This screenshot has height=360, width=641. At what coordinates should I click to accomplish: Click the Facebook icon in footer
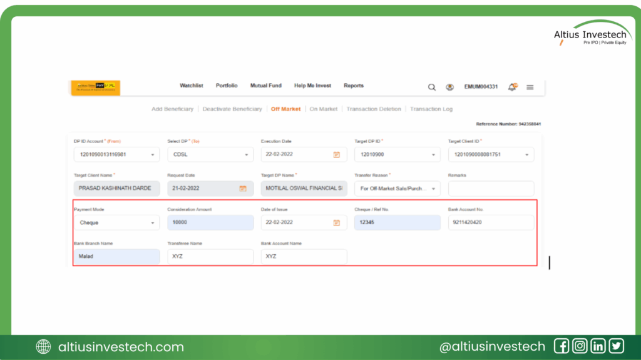[562, 346]
